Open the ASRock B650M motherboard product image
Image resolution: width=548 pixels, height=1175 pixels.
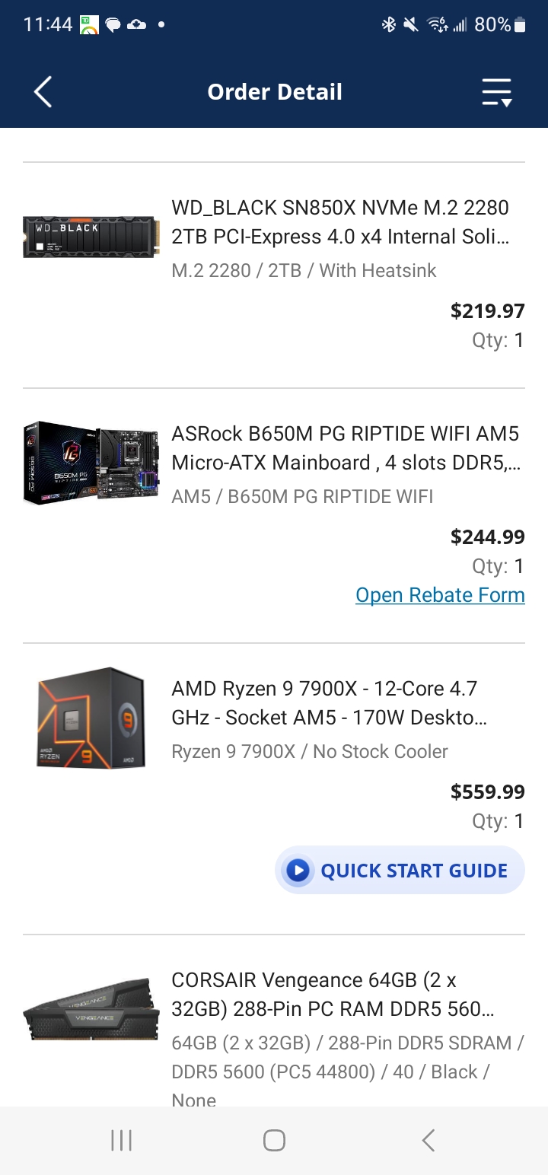coord(91,463)
